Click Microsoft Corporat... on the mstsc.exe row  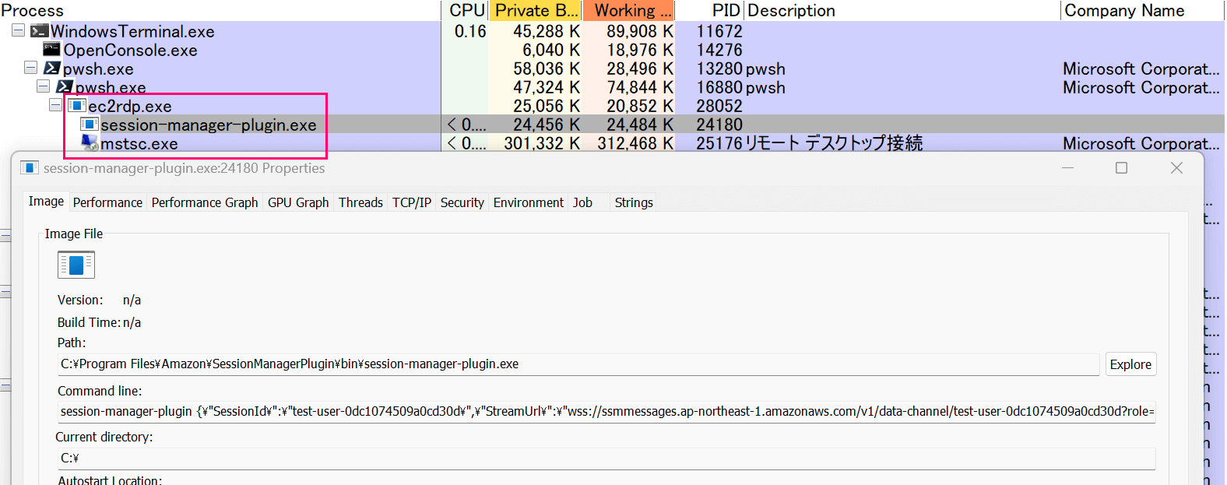tap(1141, 143)
